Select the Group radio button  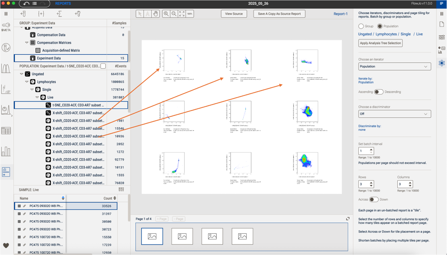[x=361, y=26]
